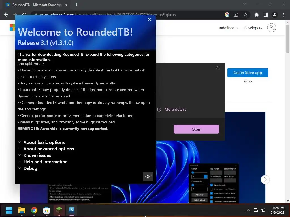Click Chrome back arrow
The image size is (290, 217).
coord(6,15)
